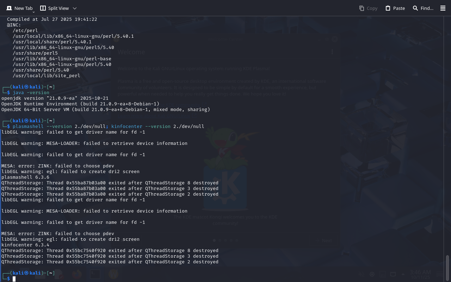Click the 'kinfocenter 6.3.4' output line

(x=25, y=245)
